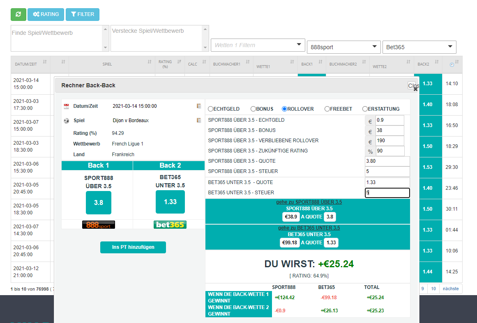Open the RATING settings button
Image resolution: width=477 pixels, height=323 pixels.
46,14
